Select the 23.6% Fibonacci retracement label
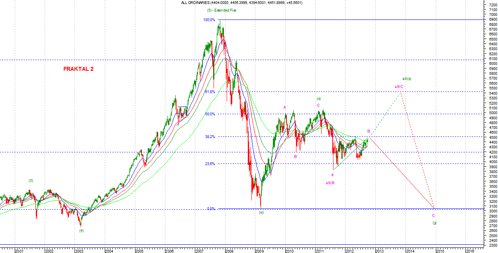Viewport: 498px width, 253px height. coord(210,163)
